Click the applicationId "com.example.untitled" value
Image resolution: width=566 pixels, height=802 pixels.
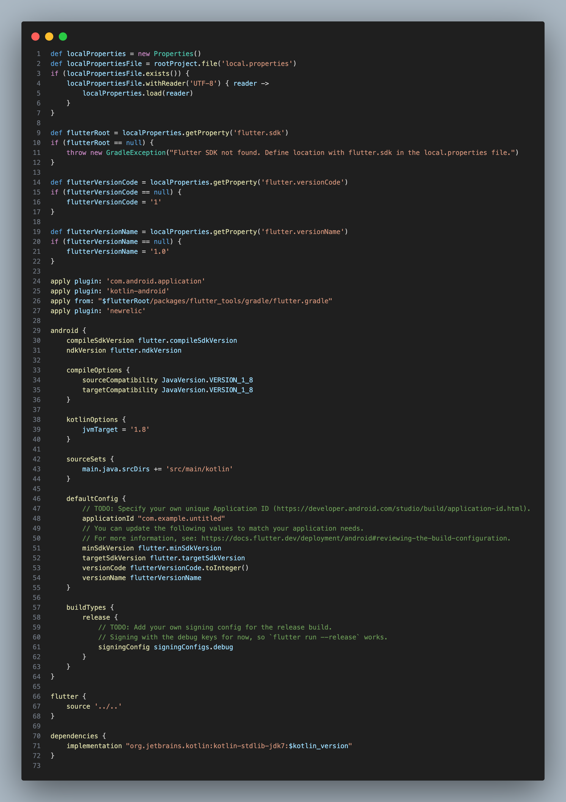(x=181, y=518)
